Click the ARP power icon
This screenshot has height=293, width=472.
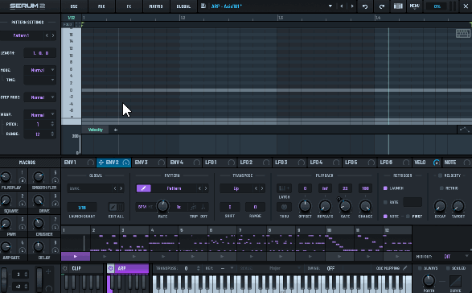coord(110,268)
